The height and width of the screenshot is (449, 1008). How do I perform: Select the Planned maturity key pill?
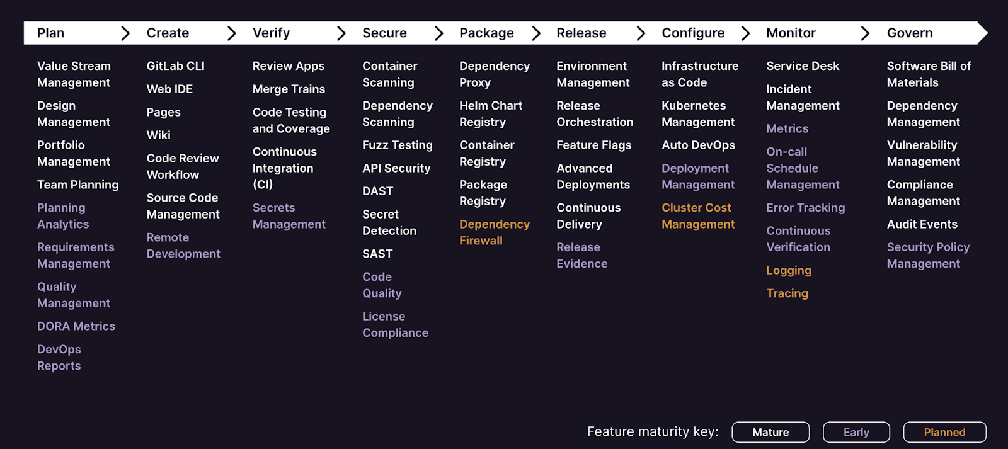944,432
